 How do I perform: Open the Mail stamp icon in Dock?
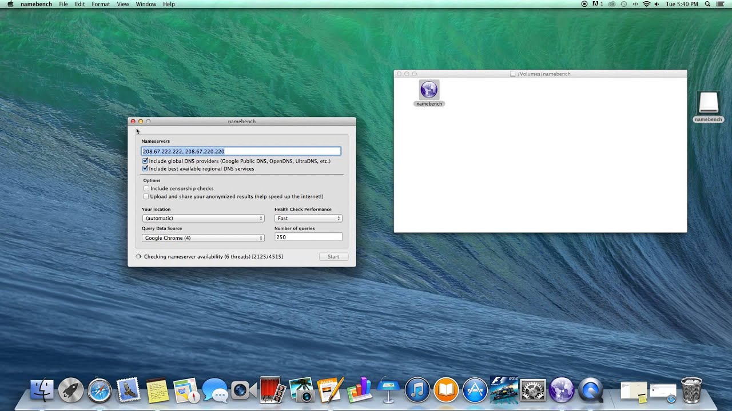[x=128, y=390]
